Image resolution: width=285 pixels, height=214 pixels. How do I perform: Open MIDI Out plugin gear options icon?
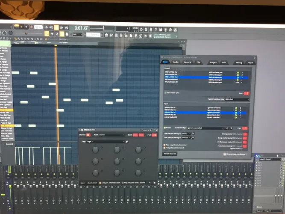tap(82, 130)
